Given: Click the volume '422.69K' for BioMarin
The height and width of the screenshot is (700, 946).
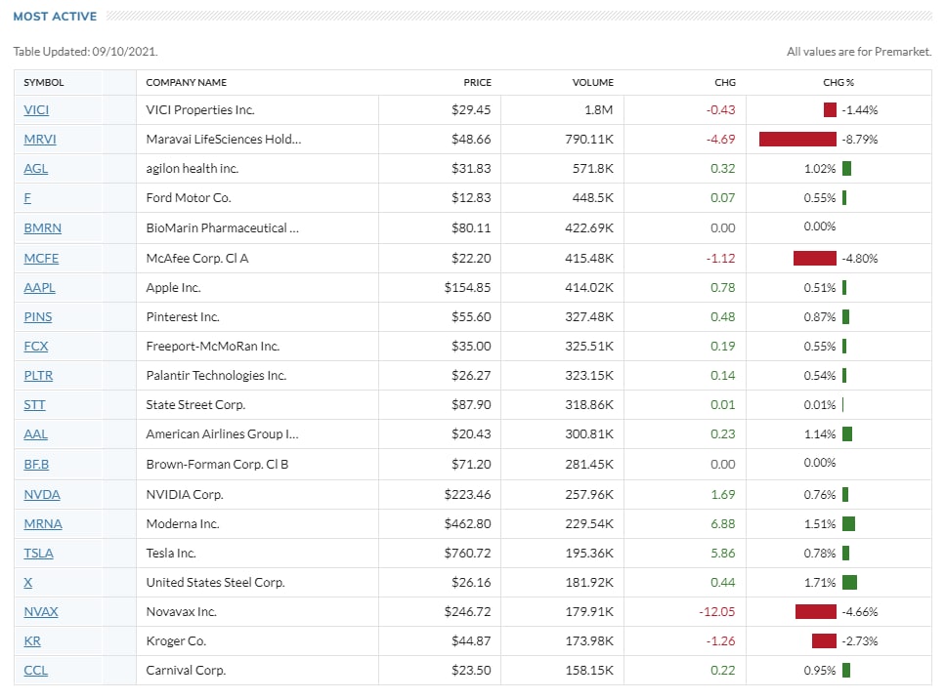Looking at the screenshot, I should click(x=589, y=227).
